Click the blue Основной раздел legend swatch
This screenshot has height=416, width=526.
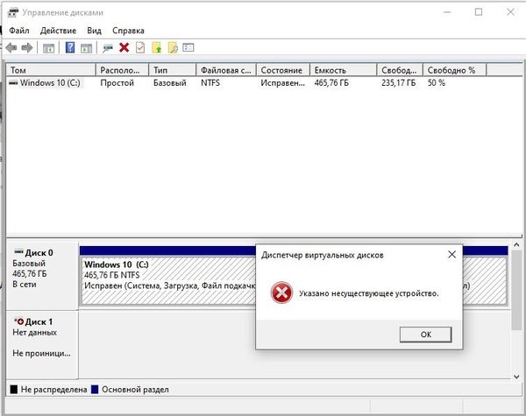pos(95,389)
